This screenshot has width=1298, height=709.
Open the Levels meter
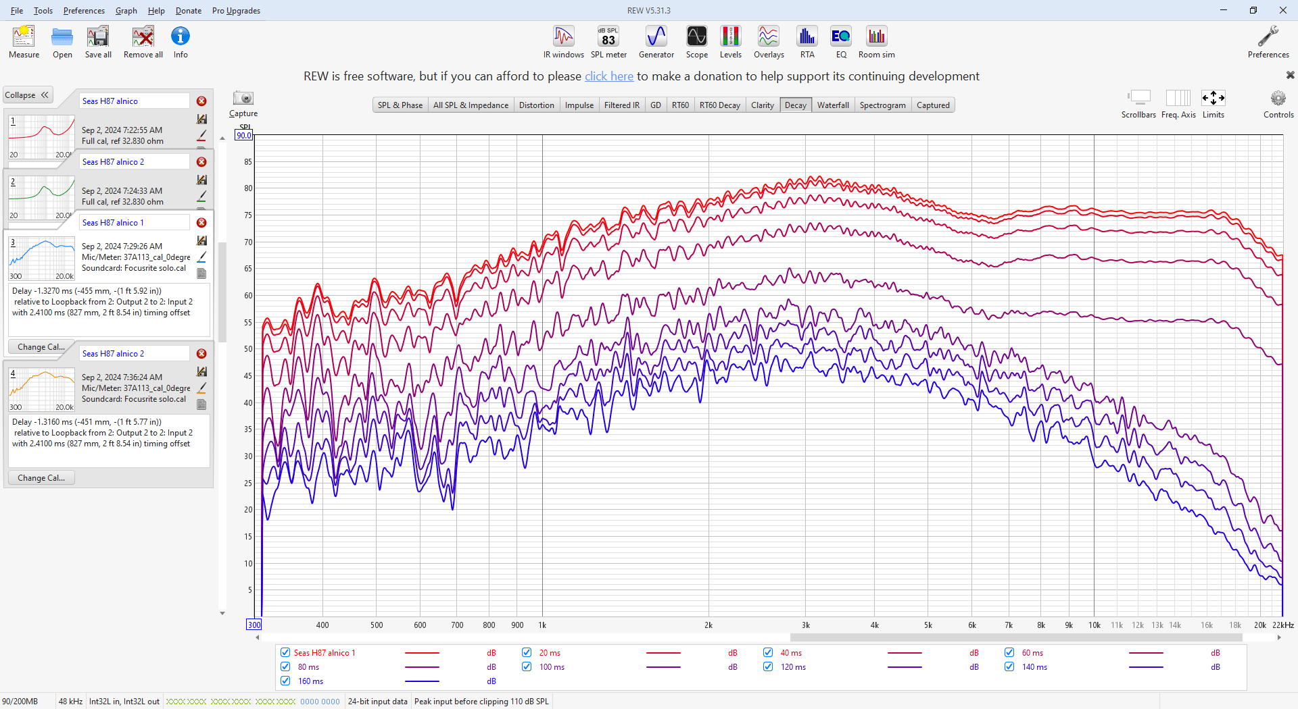(x=731, y=42)
